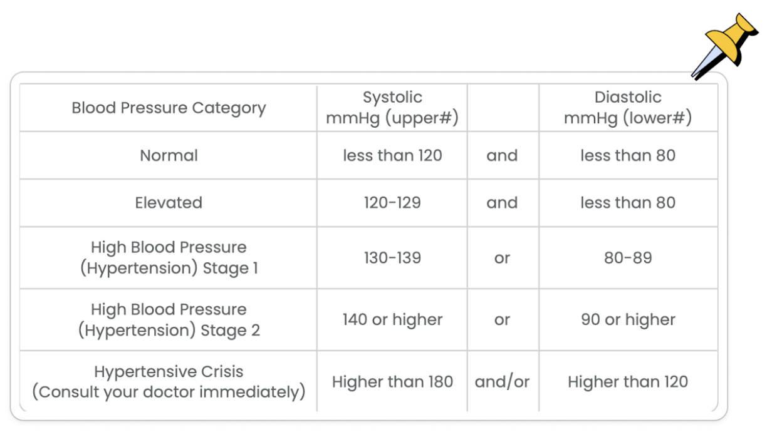Click 'less than 80' in the Elevated row
Image resolution: width=767 pixels, height=432 pixels.
pos(628,203)
